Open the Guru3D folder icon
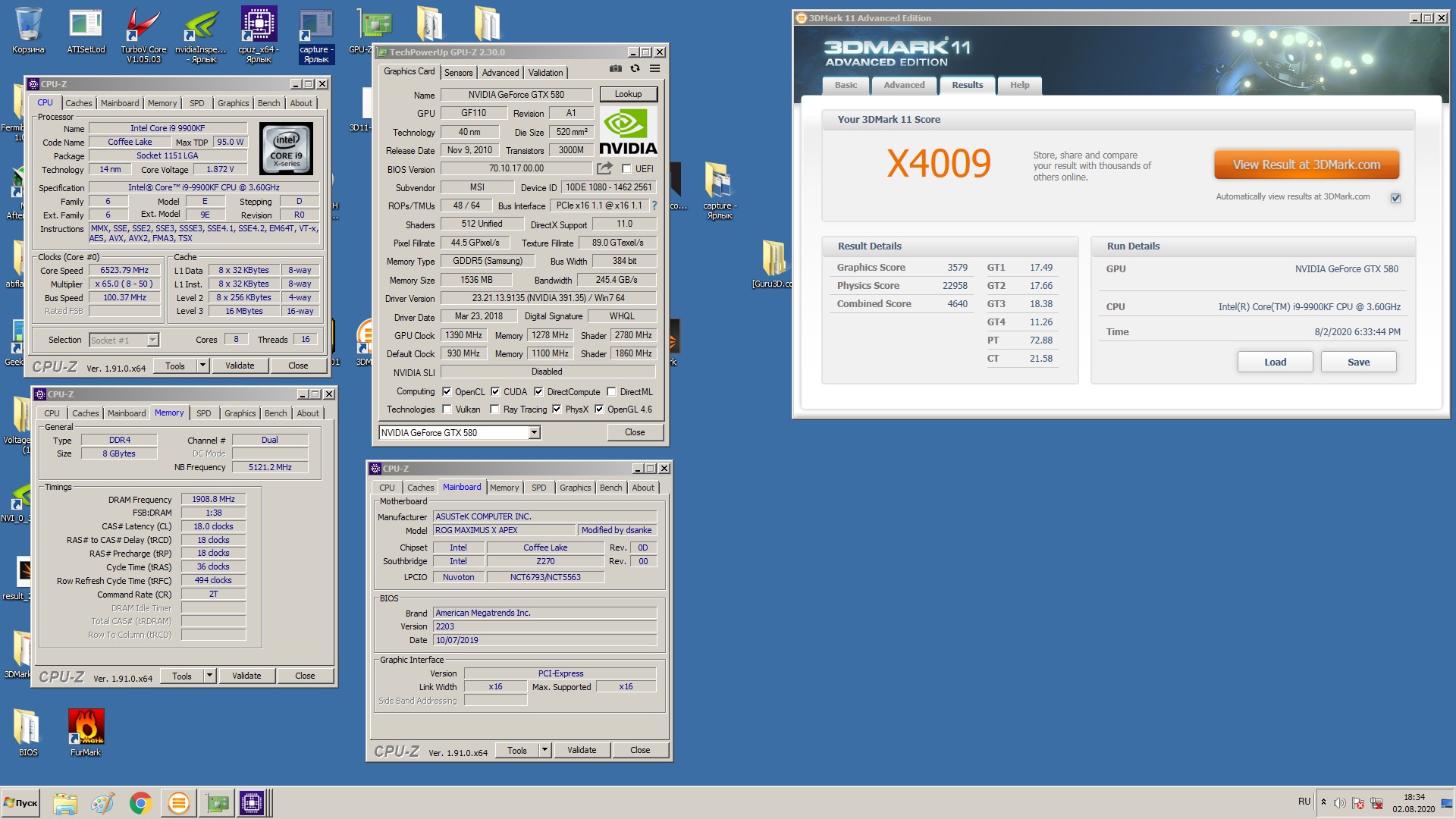 point(773,264)
